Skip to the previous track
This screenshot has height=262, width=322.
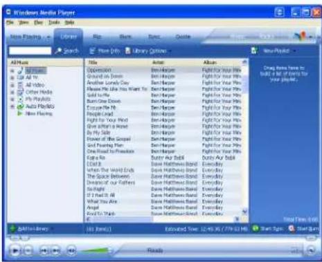(x=44, y=250)
